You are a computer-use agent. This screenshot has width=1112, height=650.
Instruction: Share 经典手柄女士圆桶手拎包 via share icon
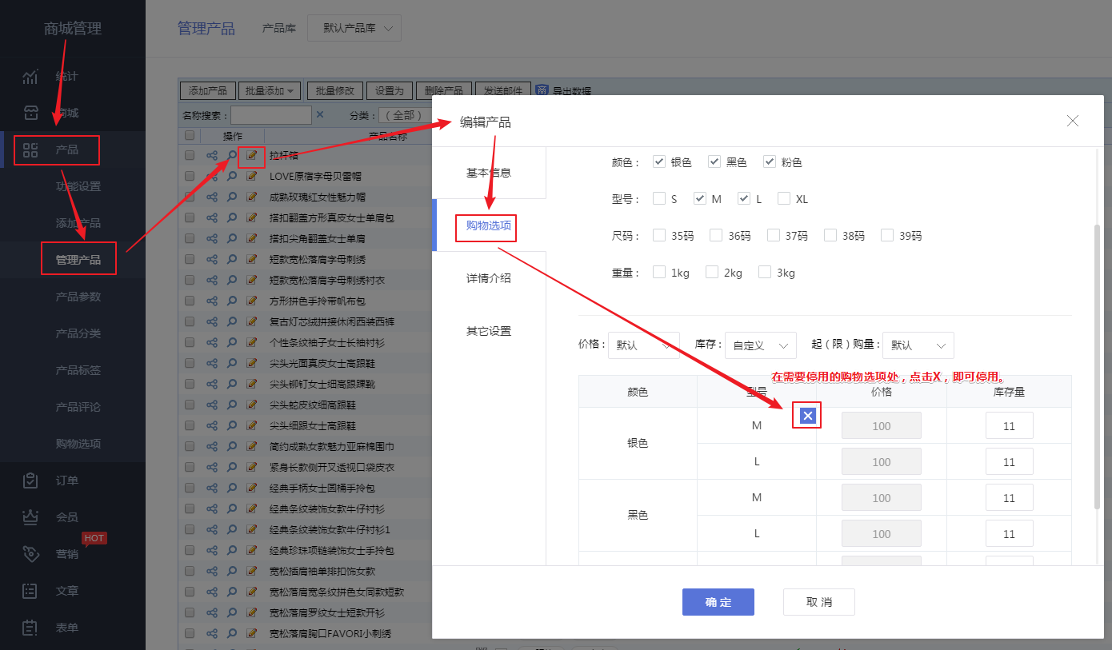(212, 488)
